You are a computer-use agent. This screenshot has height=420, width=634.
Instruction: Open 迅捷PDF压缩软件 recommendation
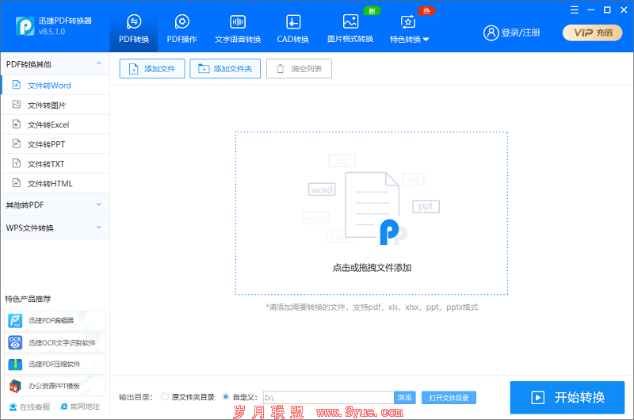point(55,365)
